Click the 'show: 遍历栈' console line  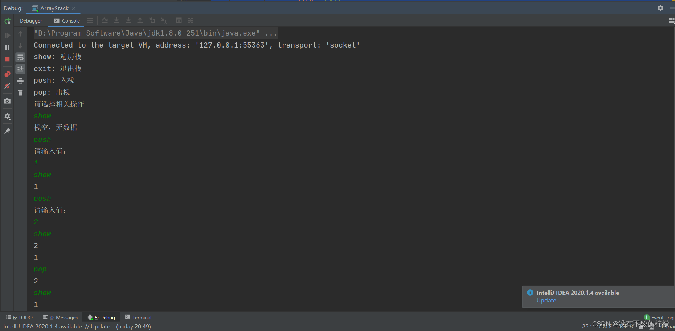coord(58,57)
